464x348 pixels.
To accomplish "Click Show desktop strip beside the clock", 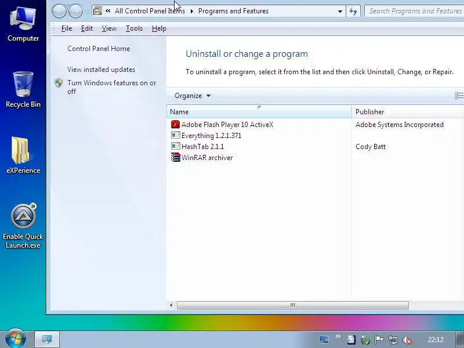I will (x=459, y=339).
